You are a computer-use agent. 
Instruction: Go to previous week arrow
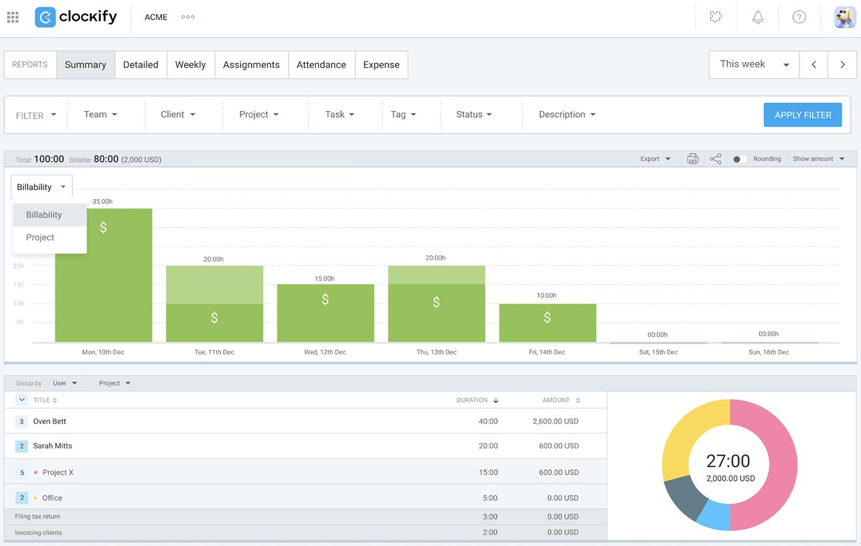(x=814, y=64)
